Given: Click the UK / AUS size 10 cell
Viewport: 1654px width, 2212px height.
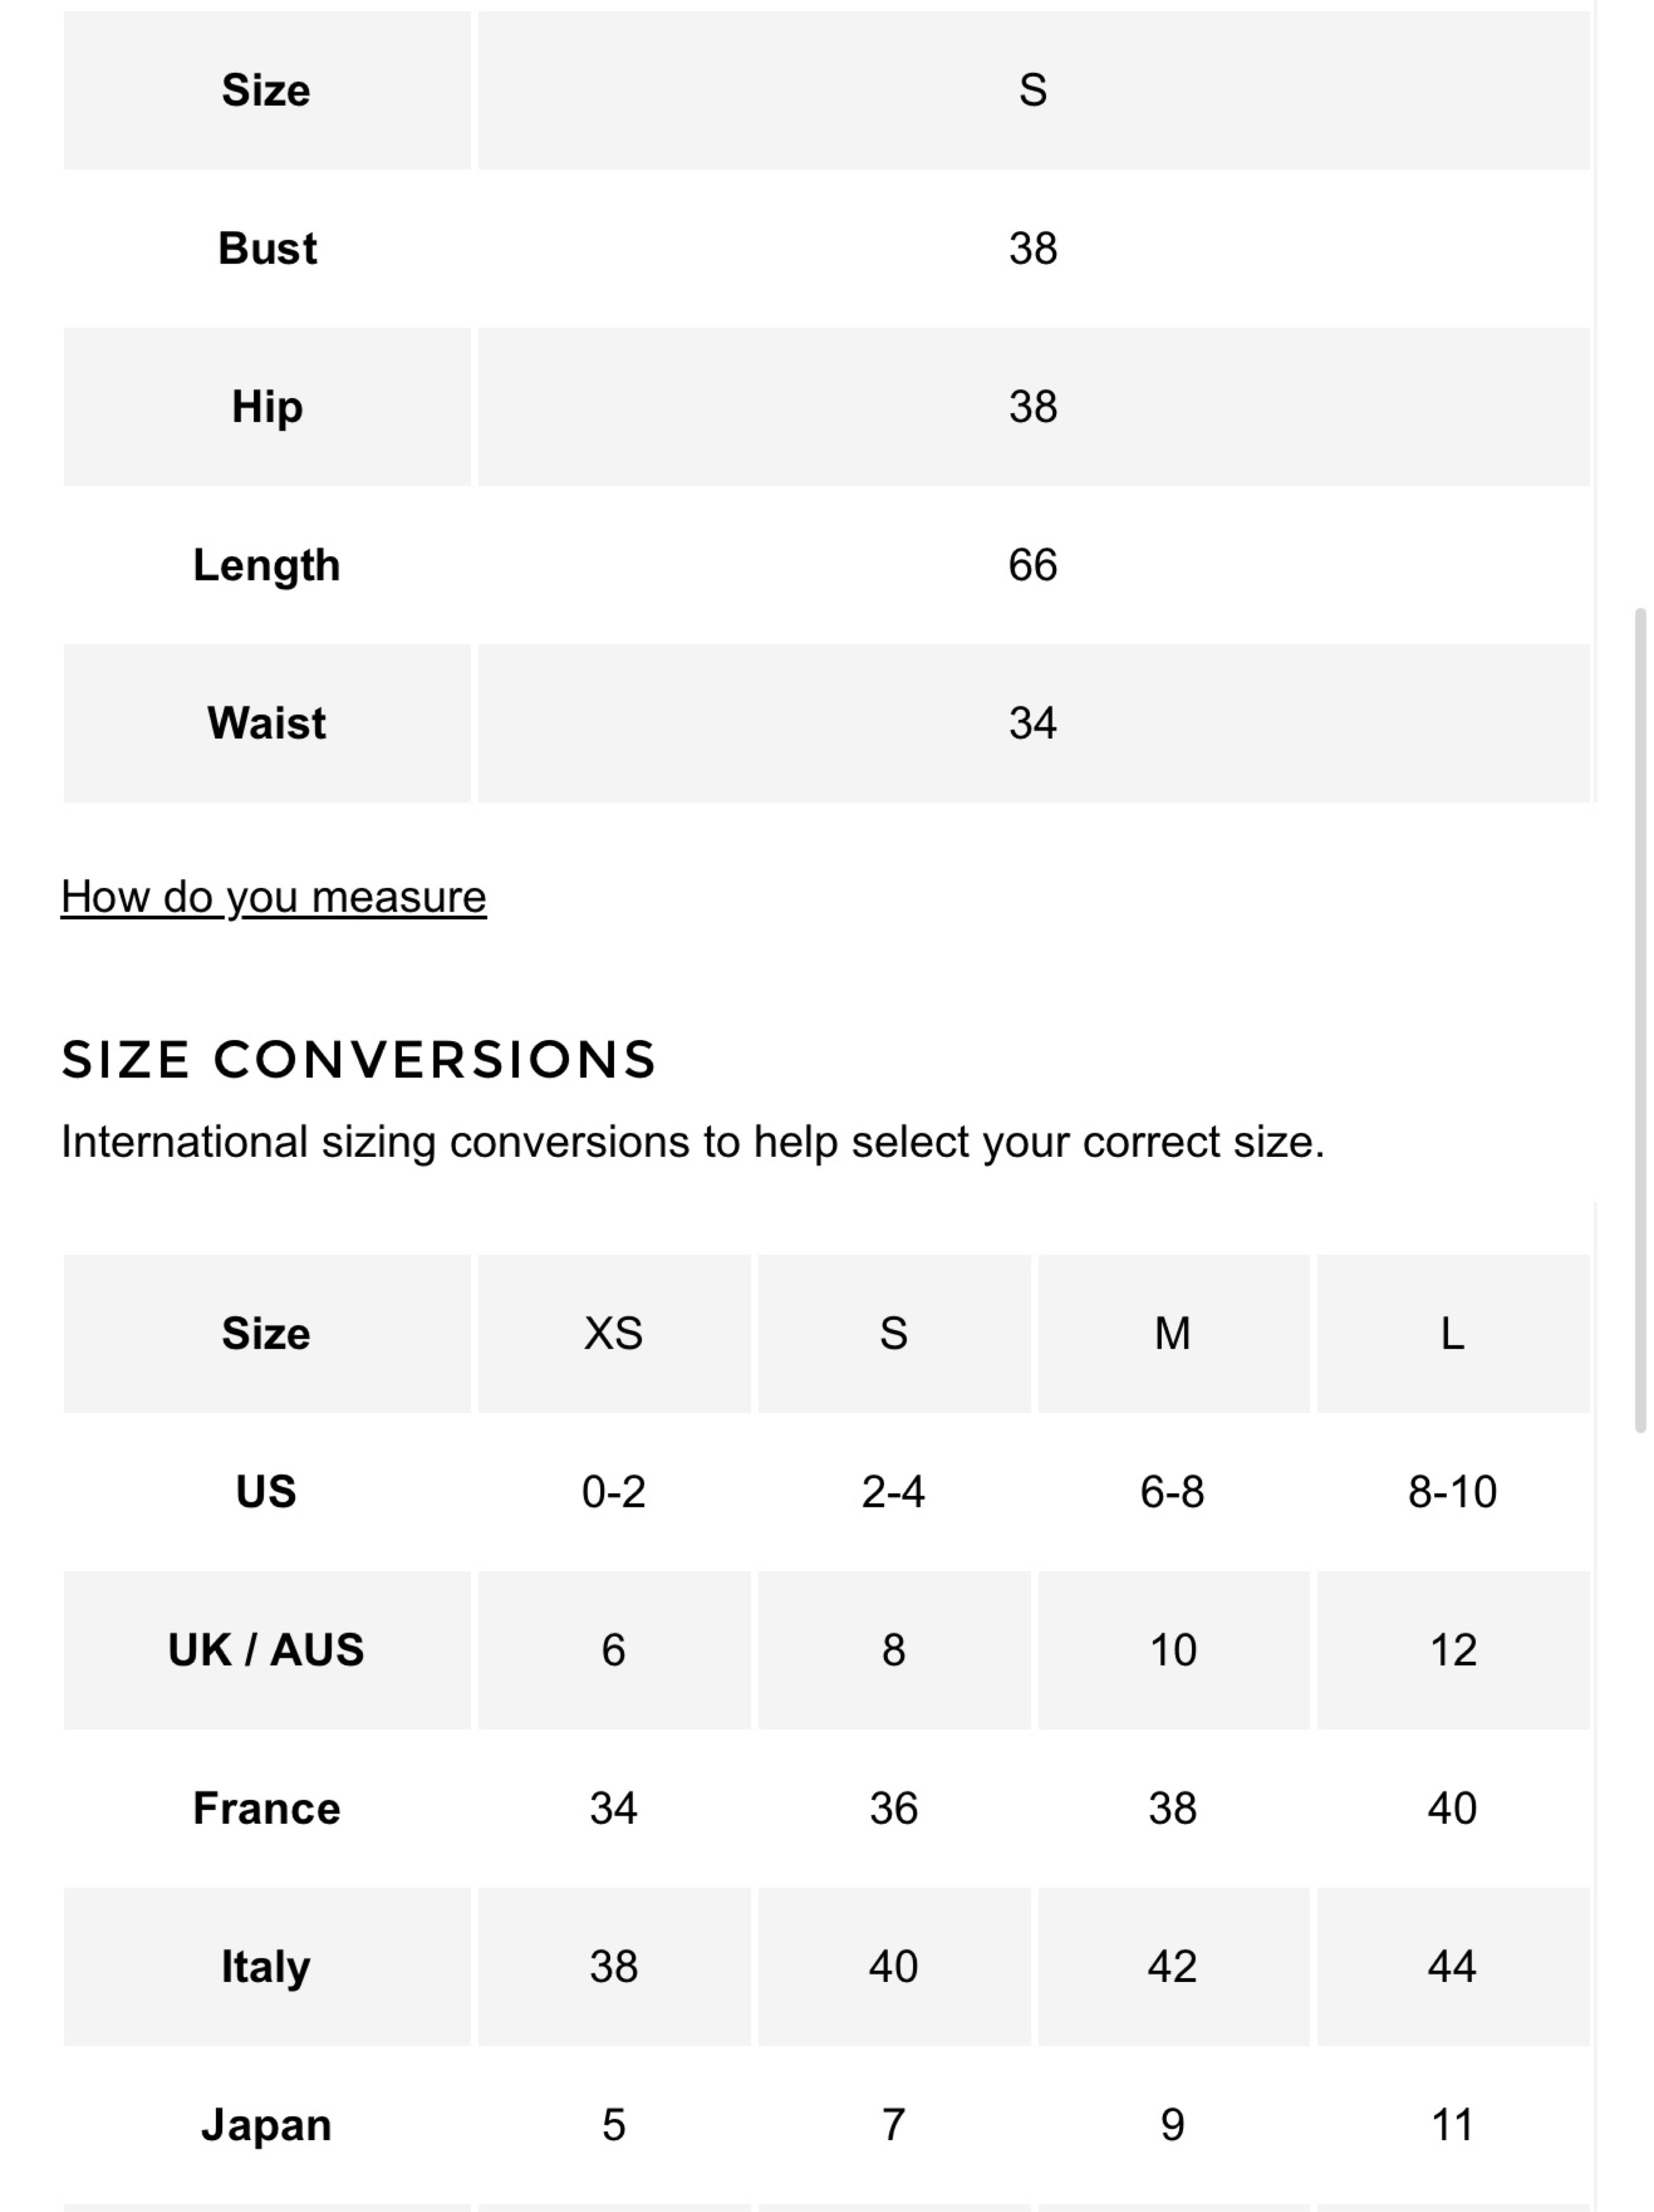Looking at the screenshot, I should pyautogui.click(x=1173, y=1650).
